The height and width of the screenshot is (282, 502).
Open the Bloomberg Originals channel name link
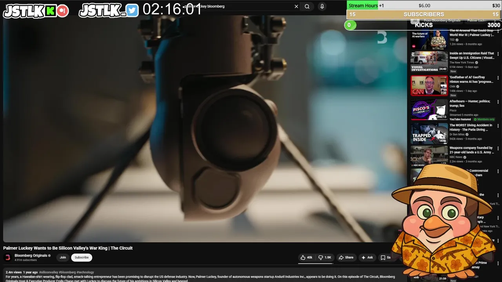(31, 255)
